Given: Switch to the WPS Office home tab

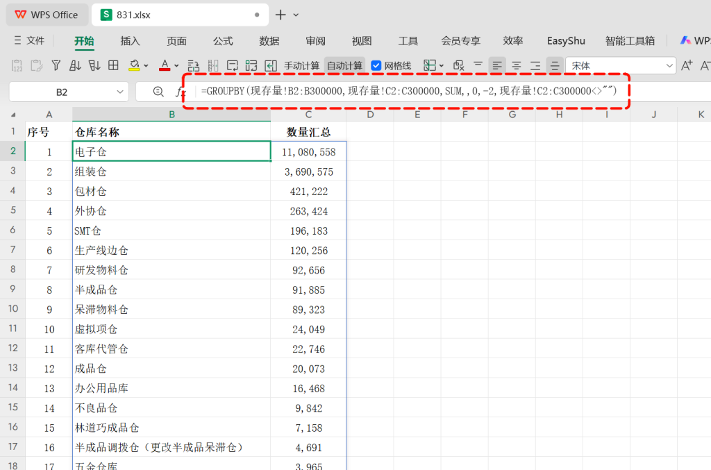Looking at the screenshot, I should coord(47,15).
